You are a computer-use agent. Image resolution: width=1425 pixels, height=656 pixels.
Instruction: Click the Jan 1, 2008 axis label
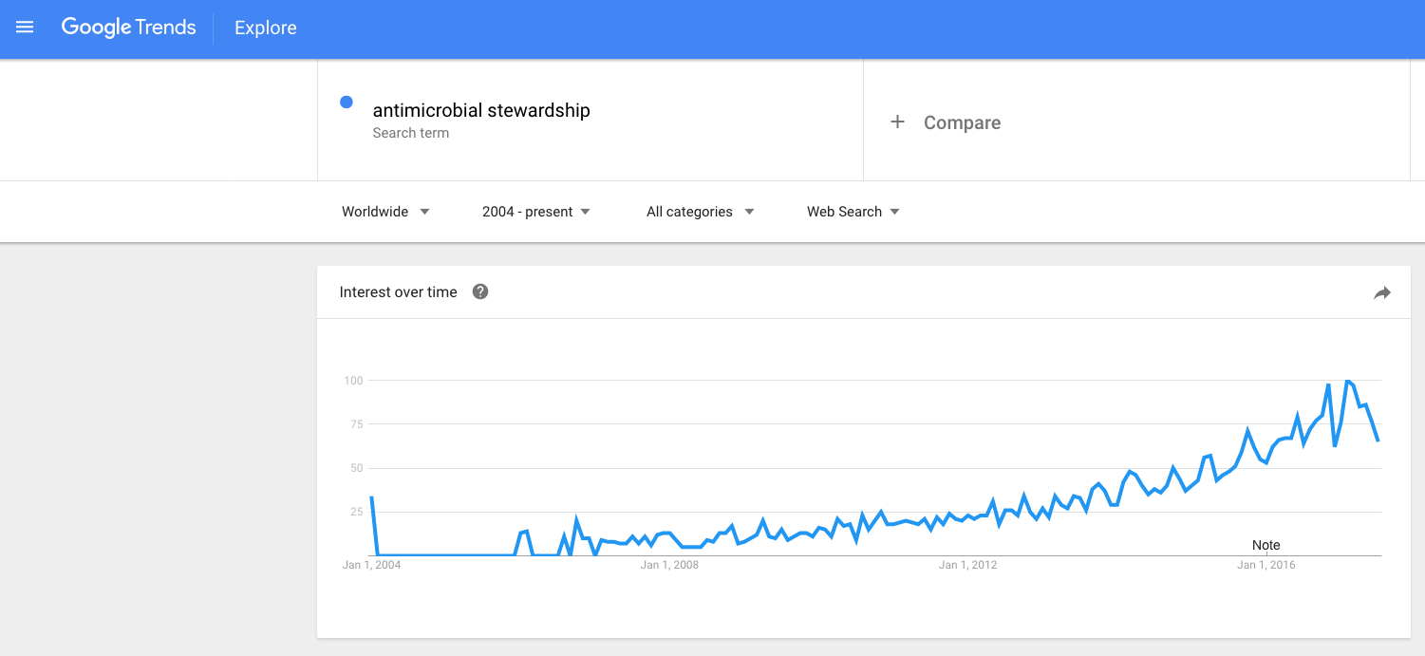(x=669, y=566)
